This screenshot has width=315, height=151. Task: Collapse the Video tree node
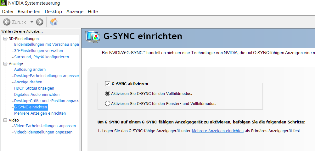[x=5, y=120]
